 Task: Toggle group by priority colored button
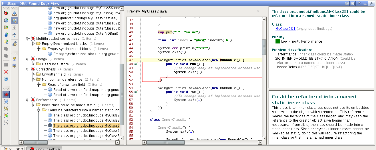(6, 116)
